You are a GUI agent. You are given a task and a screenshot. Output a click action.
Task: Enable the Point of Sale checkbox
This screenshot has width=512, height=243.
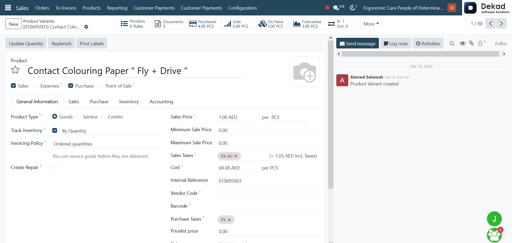(101, 86)
